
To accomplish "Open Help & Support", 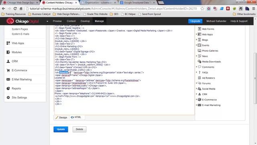I will pos(239,21).
